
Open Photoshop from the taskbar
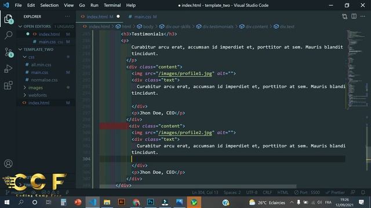tap(150, 202)
